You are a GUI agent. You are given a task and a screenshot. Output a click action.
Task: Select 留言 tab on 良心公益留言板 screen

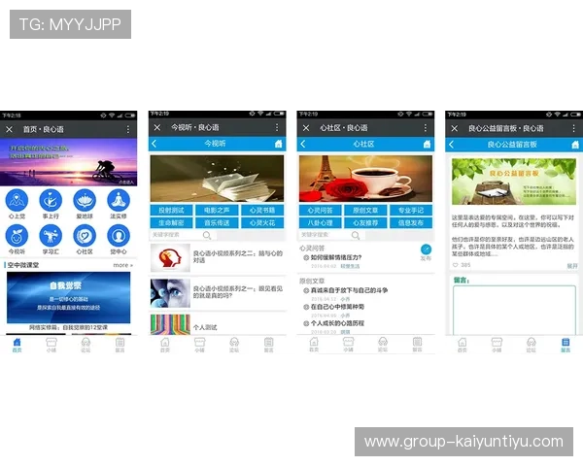566,345
